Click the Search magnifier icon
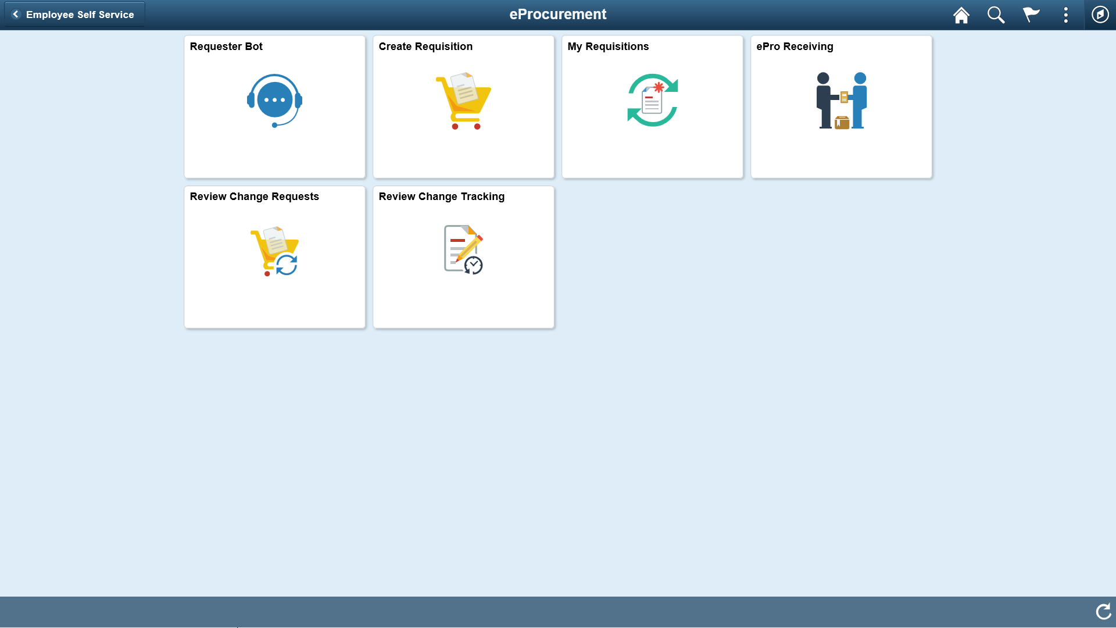 [x=996, y=15]
